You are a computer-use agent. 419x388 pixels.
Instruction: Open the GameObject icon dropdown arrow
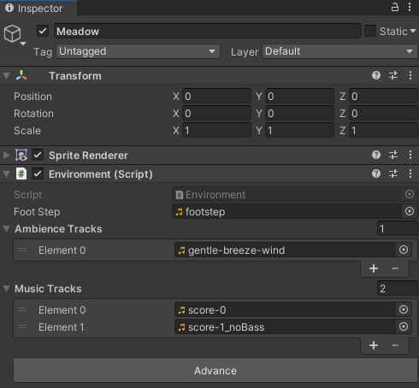click(x=23, y=44)
